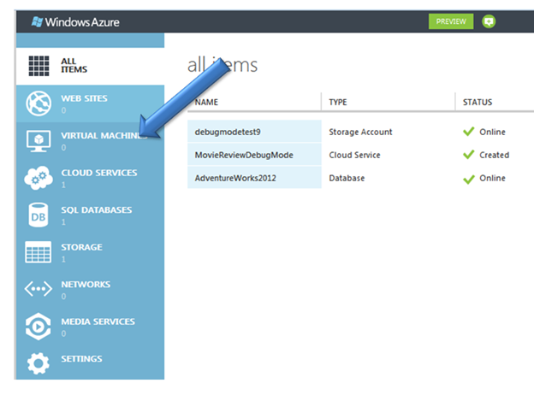Open the Cloud Services gear-cloud icon
The height and width of the screenshot is (395, 534).
(39, 178)
